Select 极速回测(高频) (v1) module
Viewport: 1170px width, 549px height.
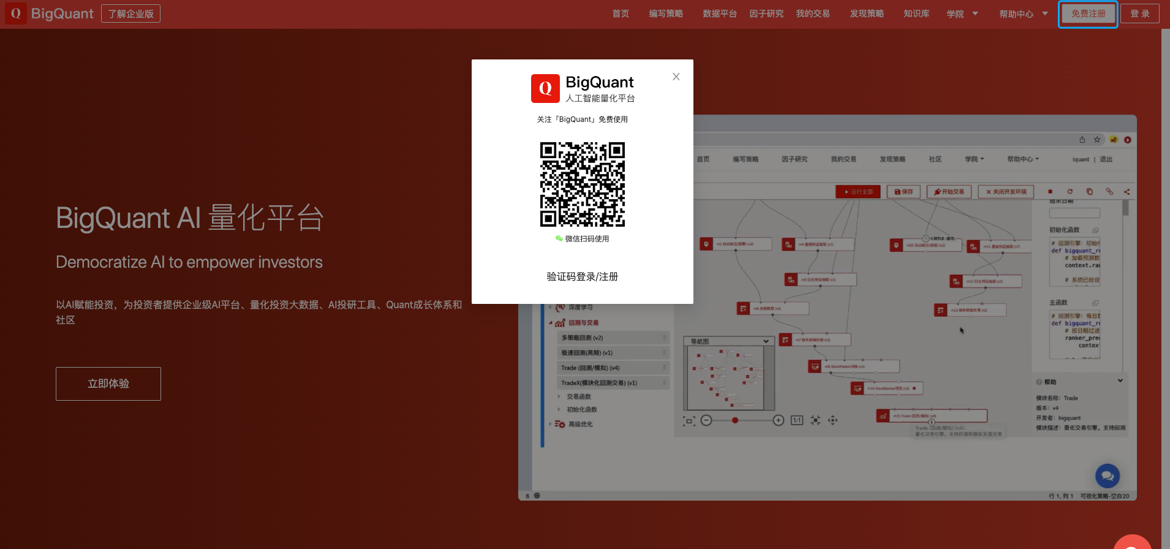(x=613, y=353)
